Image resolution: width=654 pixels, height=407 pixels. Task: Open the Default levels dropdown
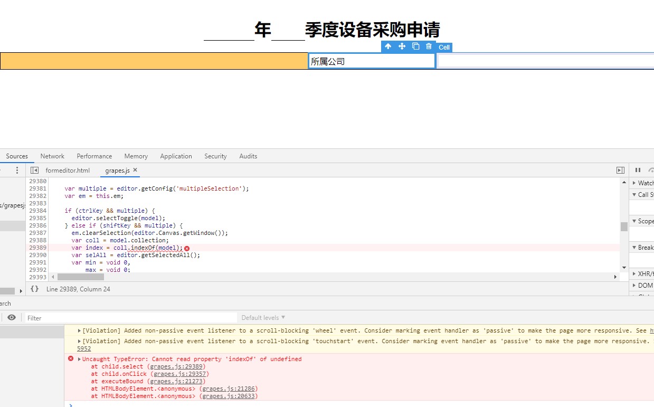(x=263, y=318)
